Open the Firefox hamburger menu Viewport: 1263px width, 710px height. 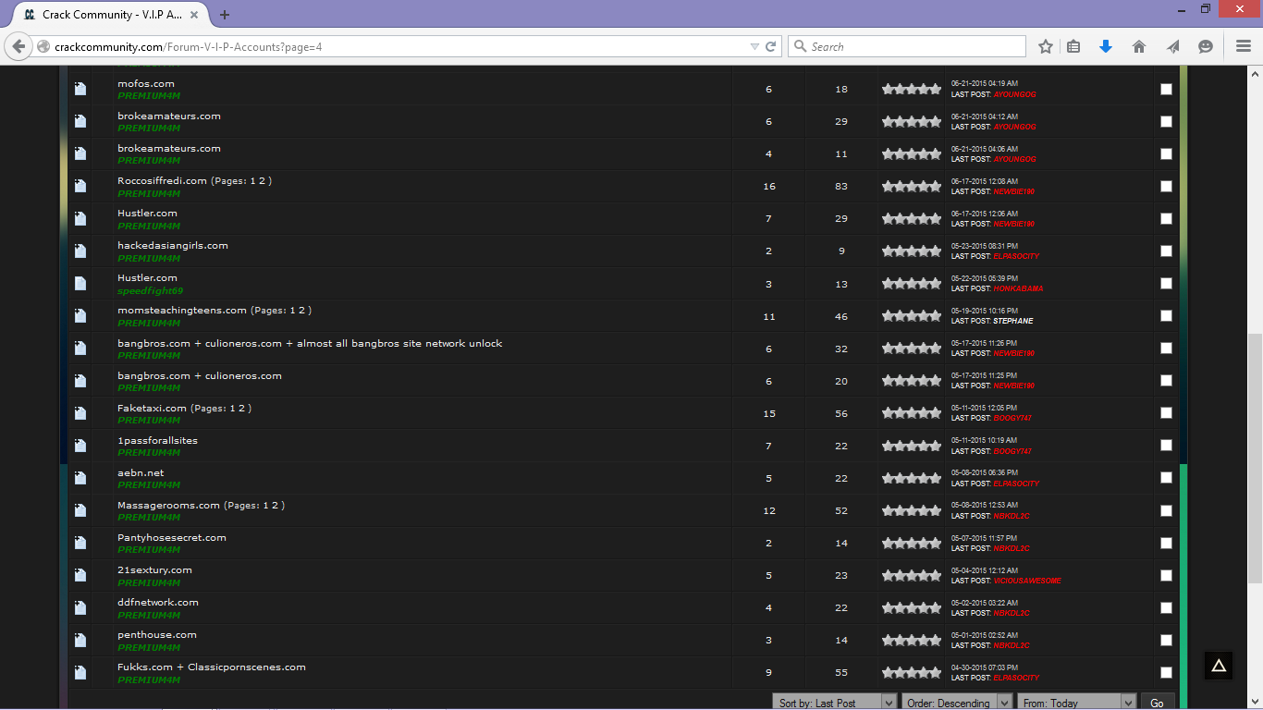(x=1244, y=46)
